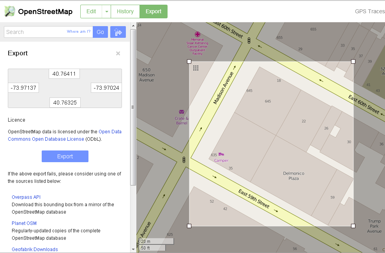Click the Licence heading
385x253 pixels.
[x=16, y=120]
